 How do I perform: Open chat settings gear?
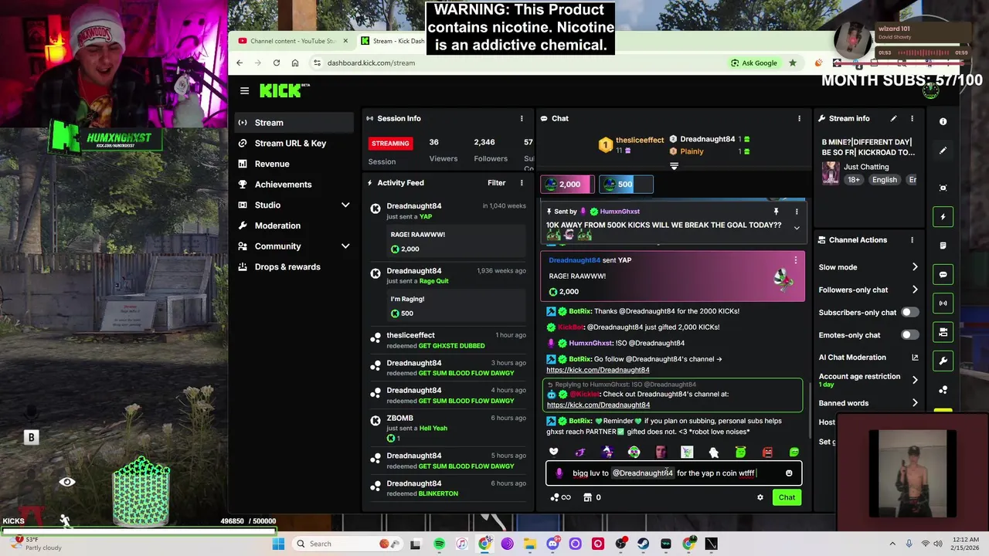pyautogui.click(x=760, y=497)
